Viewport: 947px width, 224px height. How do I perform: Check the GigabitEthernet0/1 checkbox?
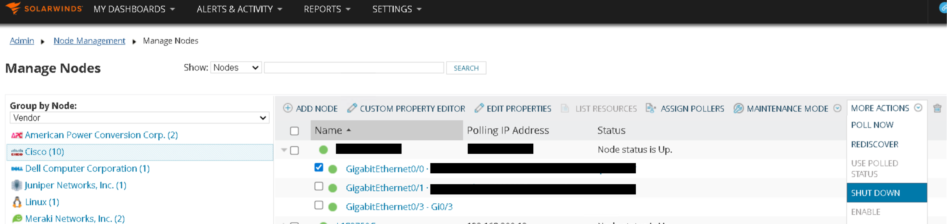click(319, 186)
